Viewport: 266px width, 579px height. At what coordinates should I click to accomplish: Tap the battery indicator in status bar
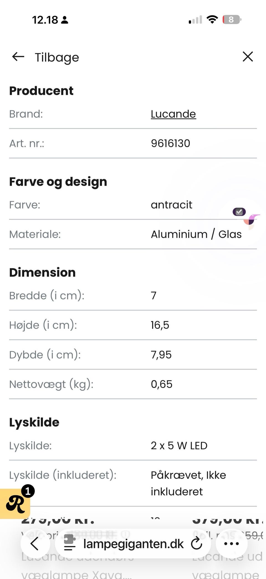[x=232, y=20]
